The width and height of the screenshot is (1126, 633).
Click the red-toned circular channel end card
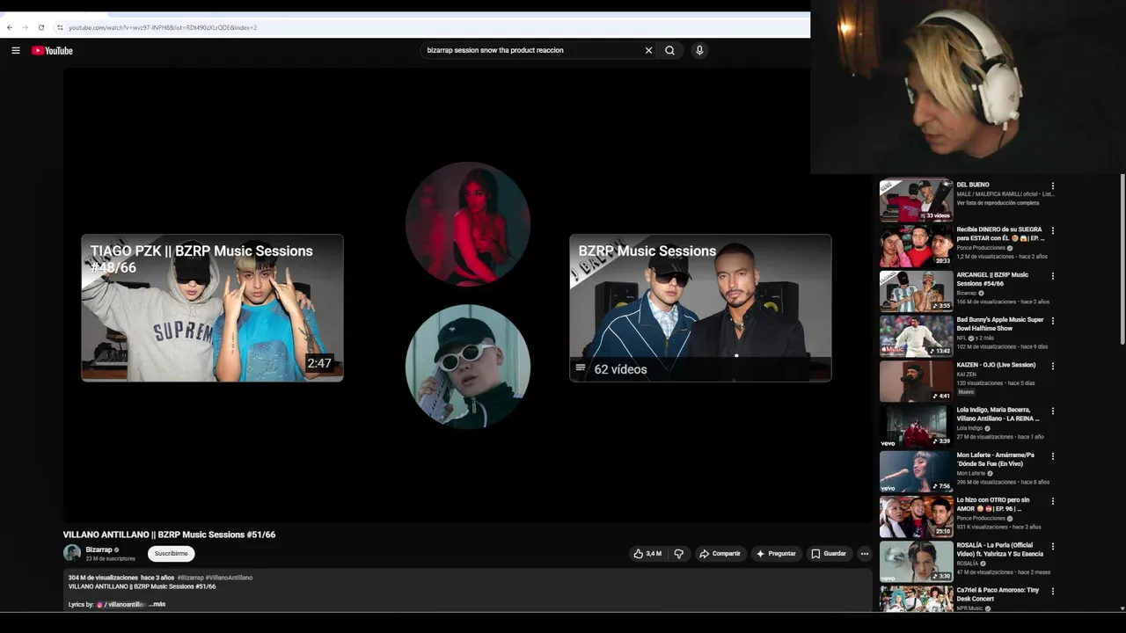[x=467, y=224]
